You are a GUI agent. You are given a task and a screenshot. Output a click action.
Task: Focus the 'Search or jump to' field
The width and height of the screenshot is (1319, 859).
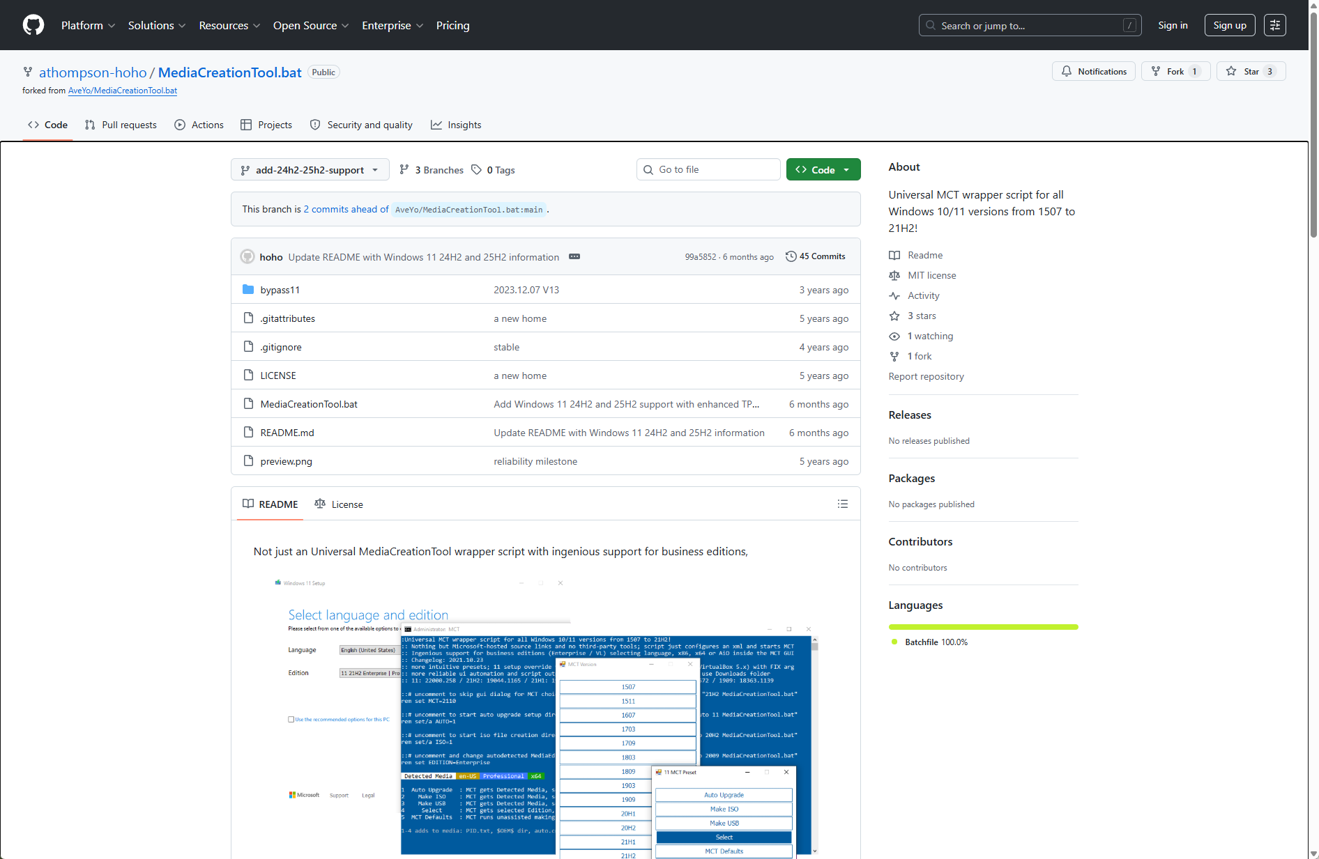click(1030, 25)
